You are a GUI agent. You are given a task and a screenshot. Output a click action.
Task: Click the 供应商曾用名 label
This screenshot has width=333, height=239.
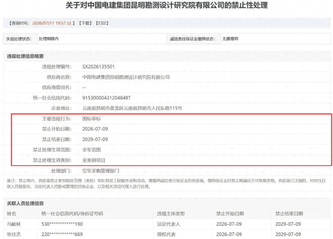(57, 87)
